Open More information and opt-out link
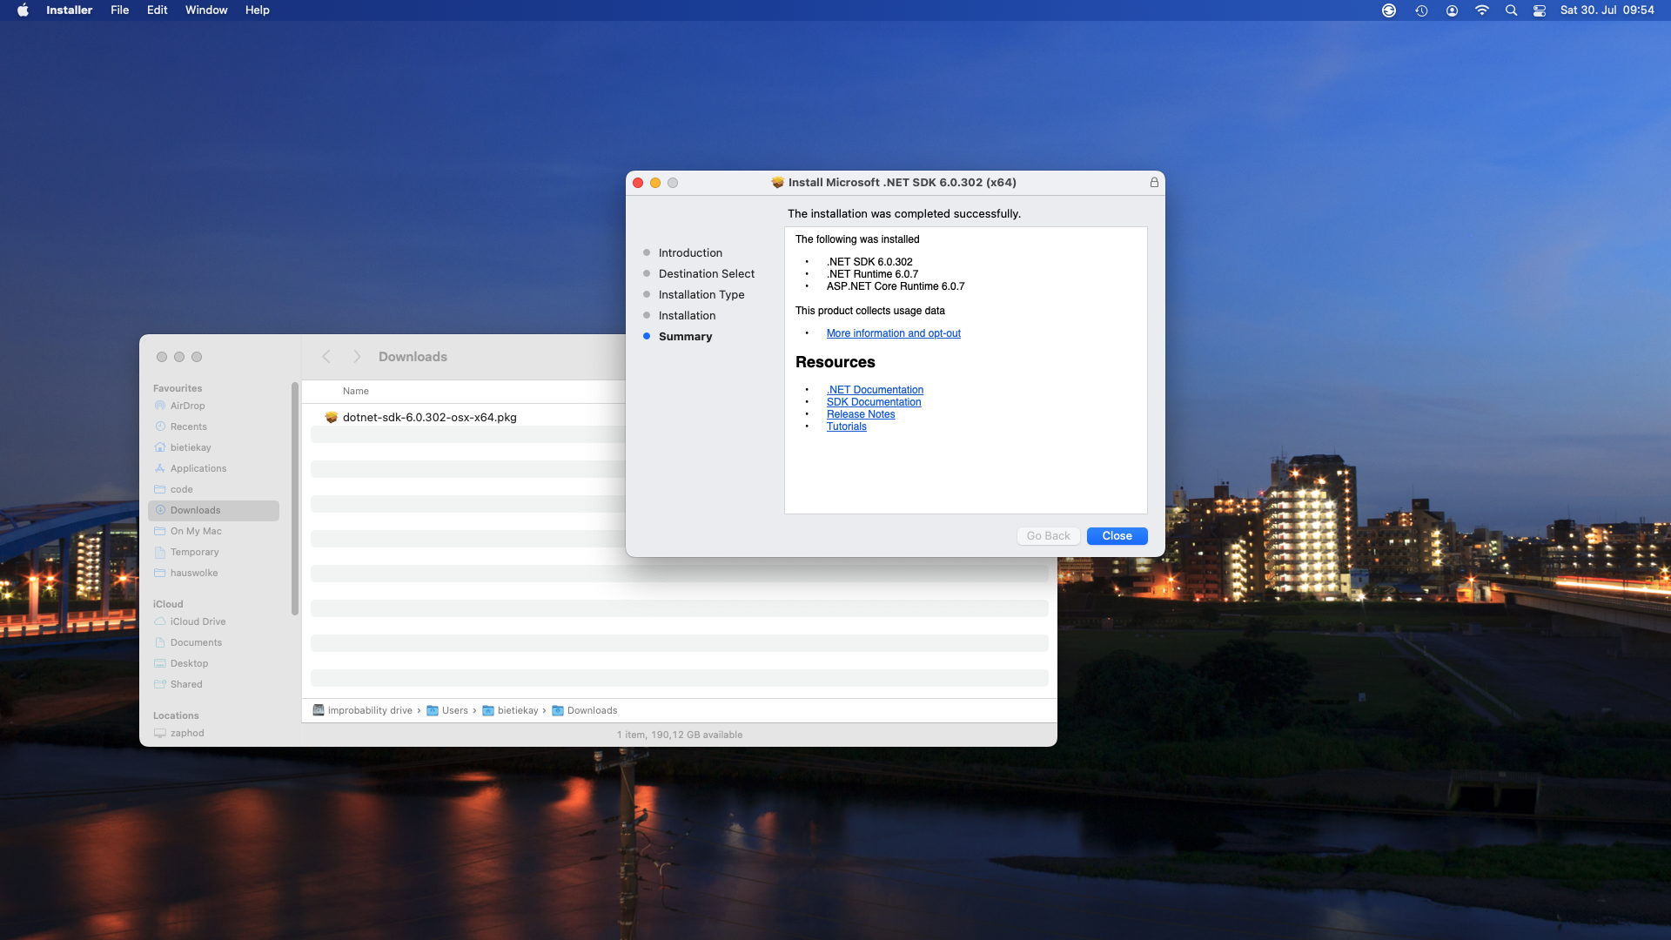1671x940 pixels. click(893, 333)
